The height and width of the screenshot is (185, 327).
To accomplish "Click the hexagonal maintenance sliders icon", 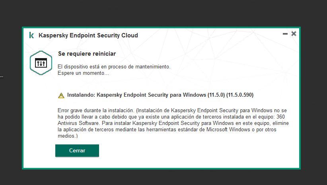I will (x=41, y=63).
